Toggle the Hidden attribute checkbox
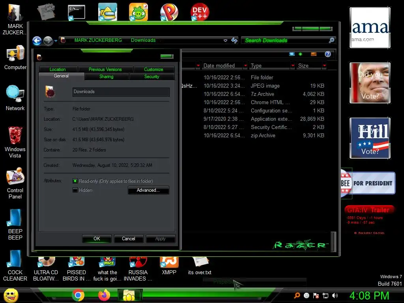The image size is (404, 303). (75, 190)
